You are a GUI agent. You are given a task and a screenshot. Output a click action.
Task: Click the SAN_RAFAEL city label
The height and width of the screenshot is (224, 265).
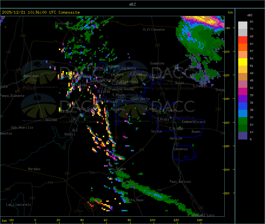(108, 80)
